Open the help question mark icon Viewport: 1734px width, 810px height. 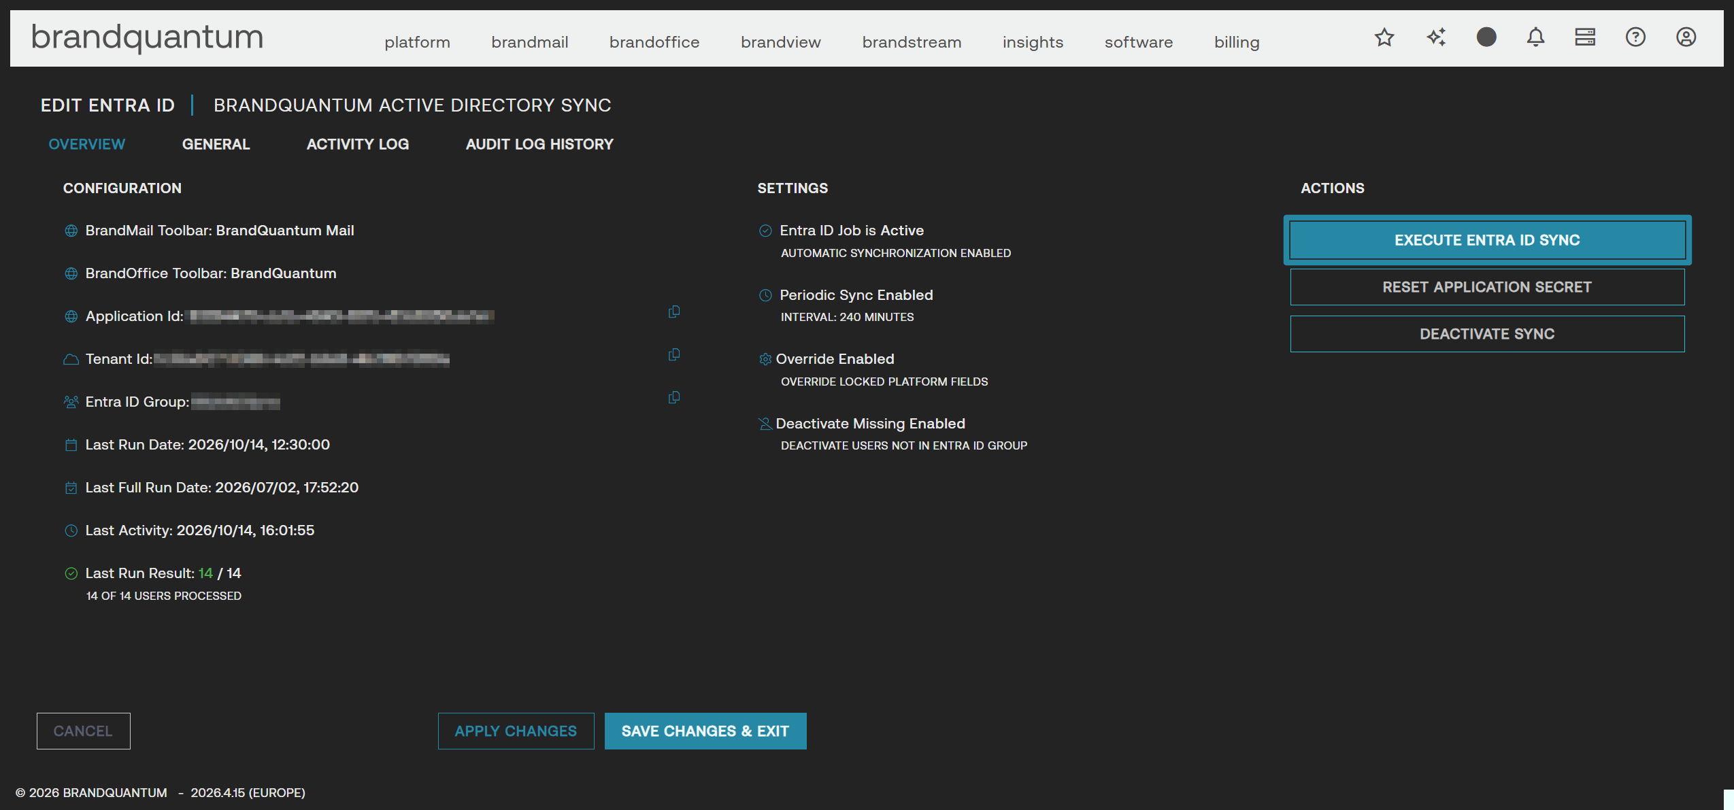(x=1635, y=37)
